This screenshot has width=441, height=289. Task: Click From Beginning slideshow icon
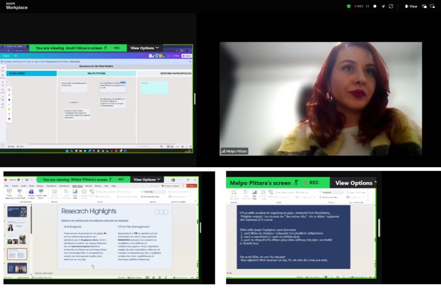[9, 195]
